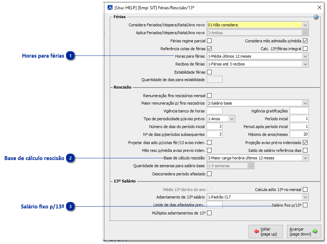The width and height of the screenshot is (327, 244).
Task: Click the Máximo de anos/meses field
Action: click(299, 134)
